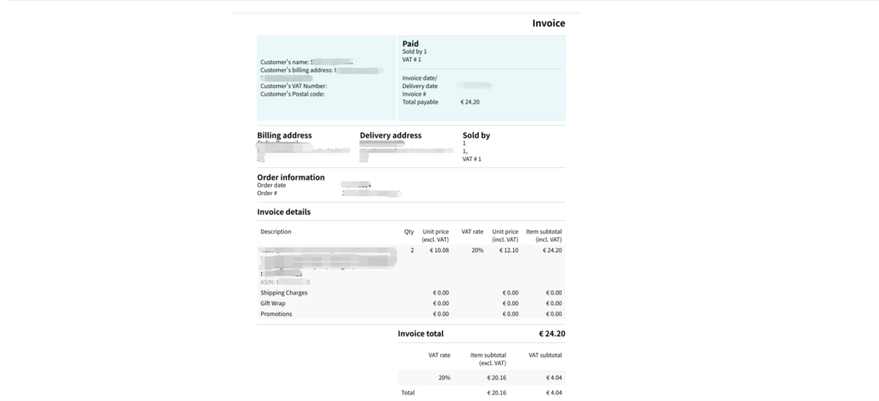Click the Invoice details heading
The width and height of the screenshot is (879, 401).
284,212
